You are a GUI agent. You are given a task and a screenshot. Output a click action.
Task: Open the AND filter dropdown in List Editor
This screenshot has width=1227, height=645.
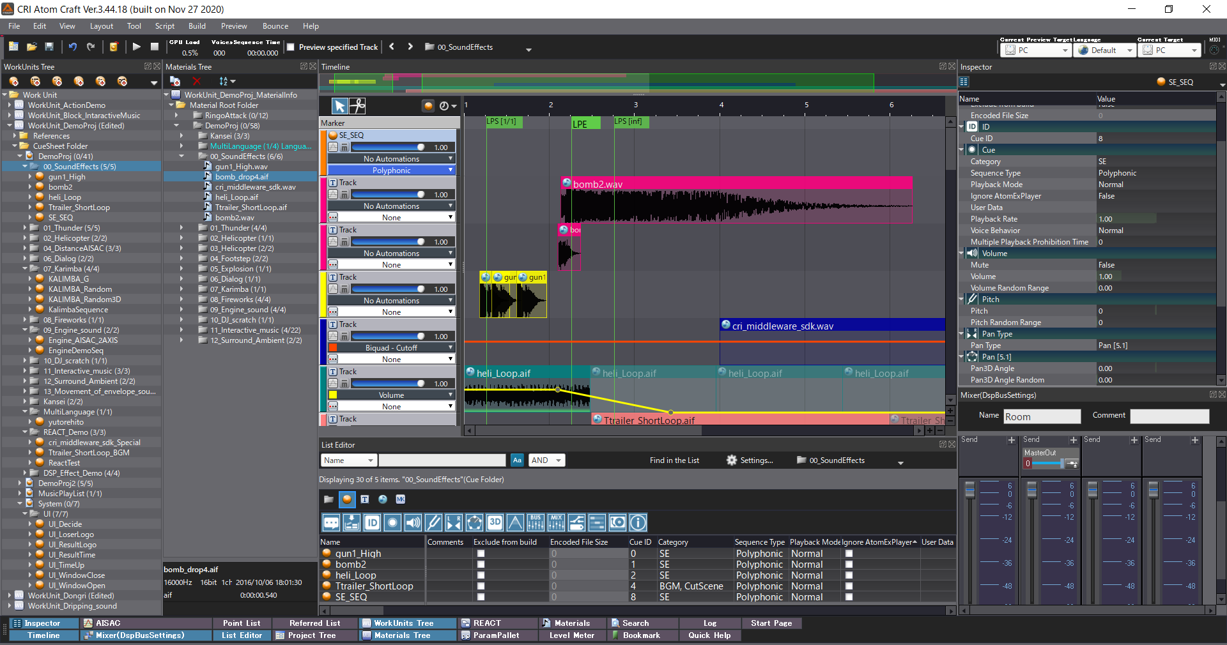click(x=546, y=460)
